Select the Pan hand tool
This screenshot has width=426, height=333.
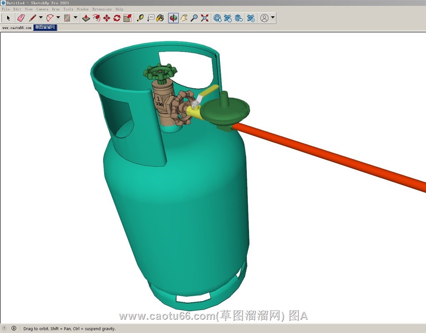[x=184, y=18]
